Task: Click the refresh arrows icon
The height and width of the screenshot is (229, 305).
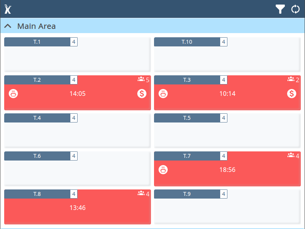Action: coord(295,9)
